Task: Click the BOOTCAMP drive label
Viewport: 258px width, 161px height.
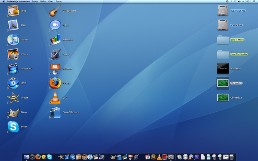Action: point(236,25)
